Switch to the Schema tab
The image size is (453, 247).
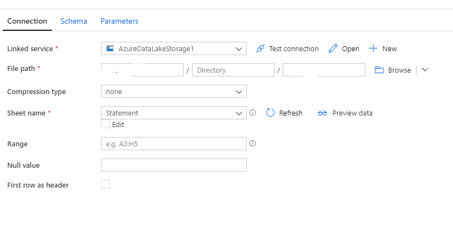[74, 21]
